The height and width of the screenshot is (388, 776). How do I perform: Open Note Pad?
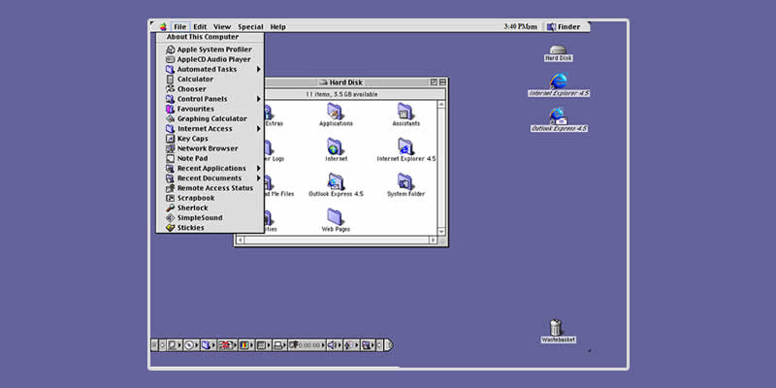coord(209,158)
